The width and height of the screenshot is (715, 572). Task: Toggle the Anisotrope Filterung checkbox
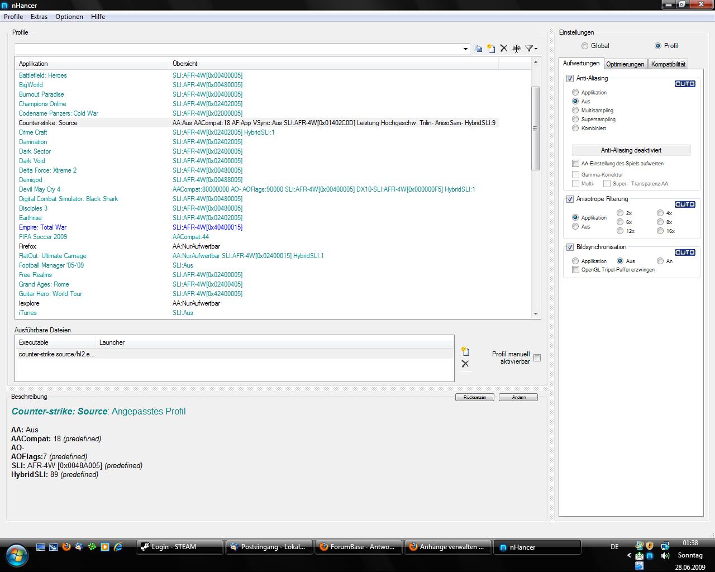pos(570,199)
